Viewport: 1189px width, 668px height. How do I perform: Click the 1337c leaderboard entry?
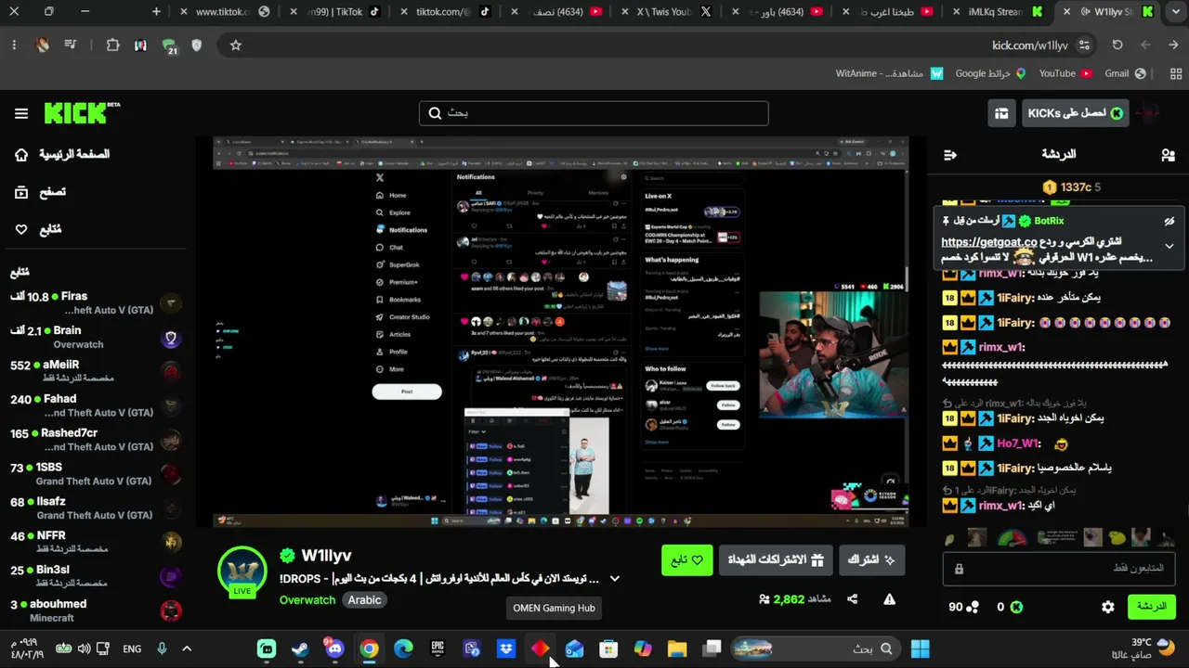click(1071, 187)
